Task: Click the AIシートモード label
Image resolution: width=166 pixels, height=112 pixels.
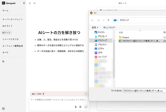Action: tap(38, 94)
